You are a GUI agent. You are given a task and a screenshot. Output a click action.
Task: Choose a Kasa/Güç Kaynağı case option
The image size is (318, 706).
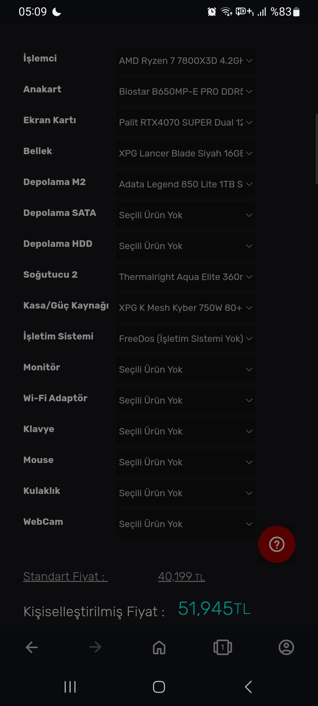tap(185, 308)
